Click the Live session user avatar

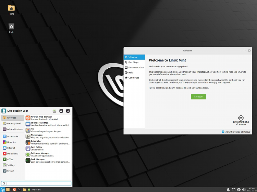(4, 111)
